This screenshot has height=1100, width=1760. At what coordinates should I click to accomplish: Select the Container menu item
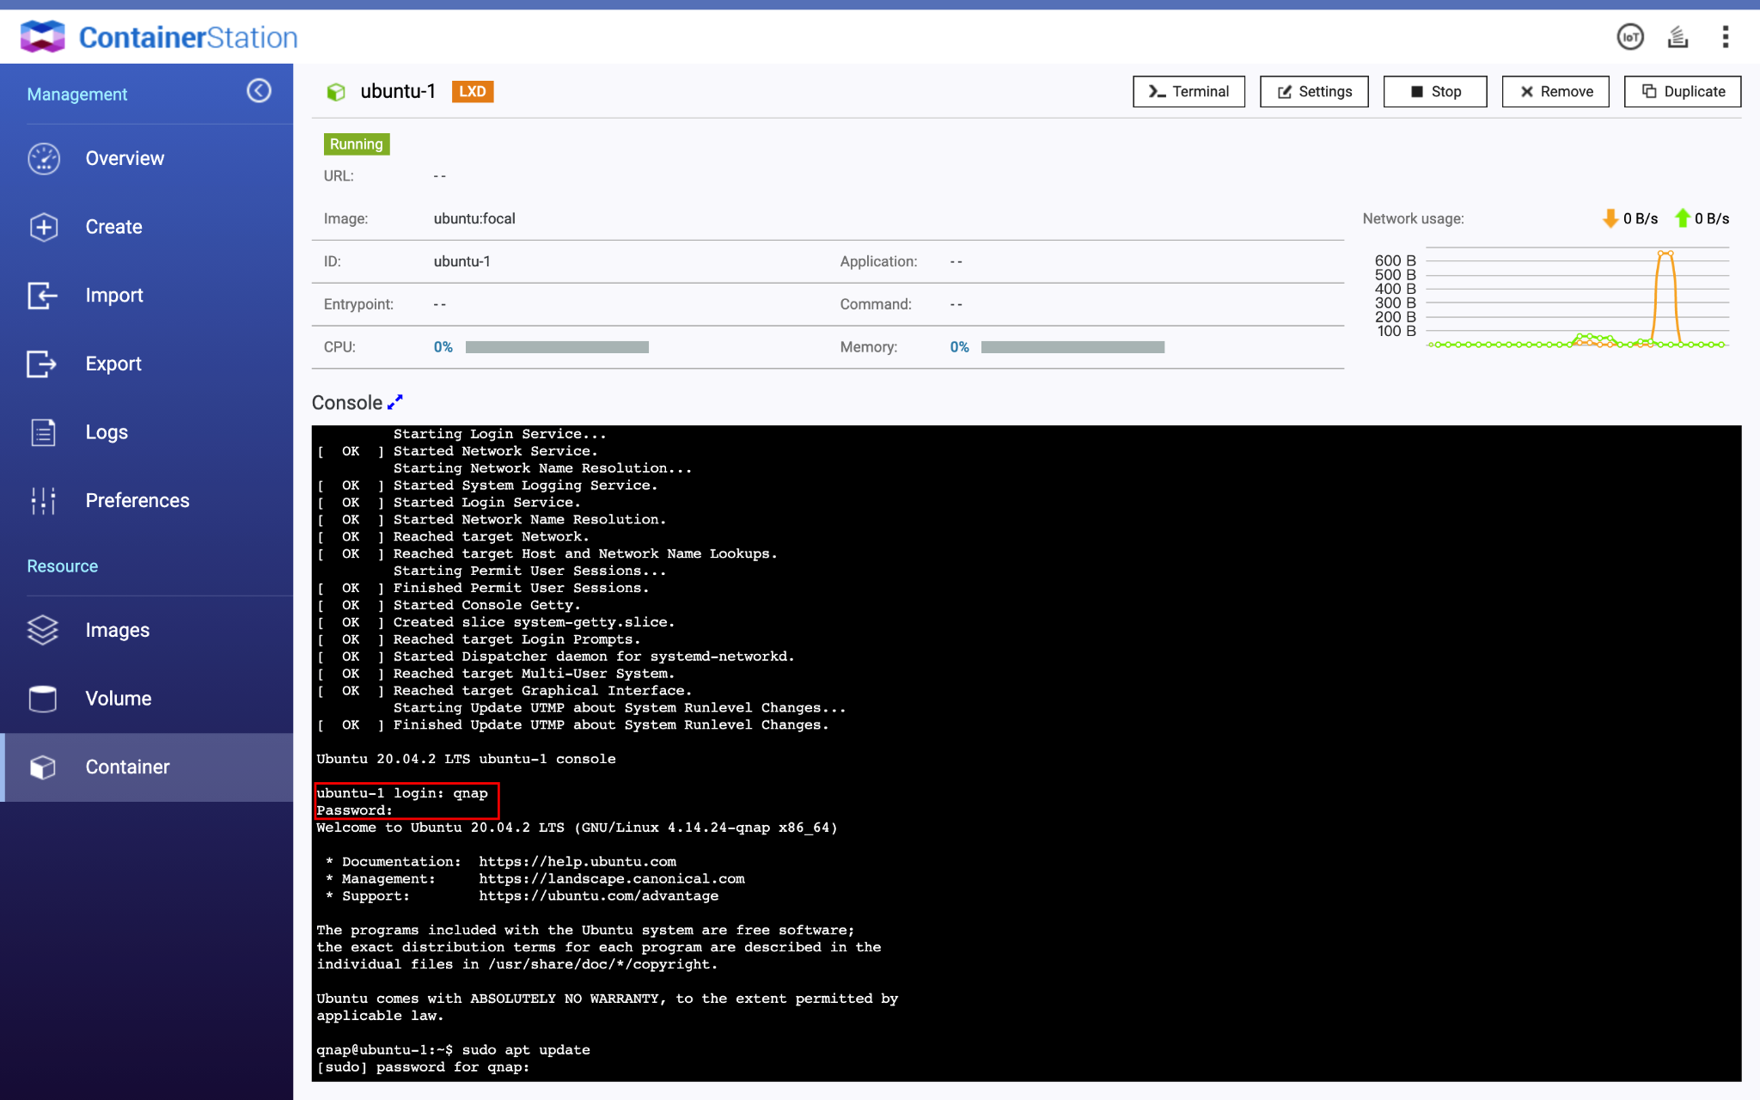click(127, 767)
